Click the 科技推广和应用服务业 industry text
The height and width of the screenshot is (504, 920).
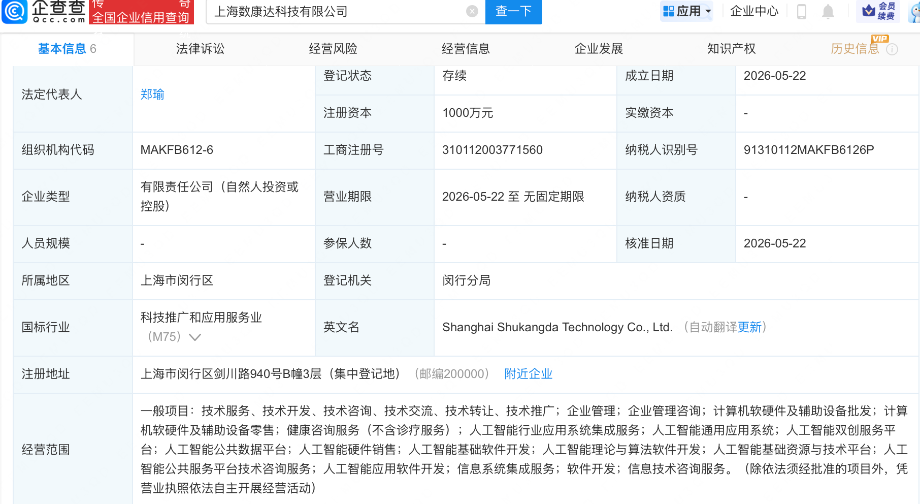click(x=201, y=318)
